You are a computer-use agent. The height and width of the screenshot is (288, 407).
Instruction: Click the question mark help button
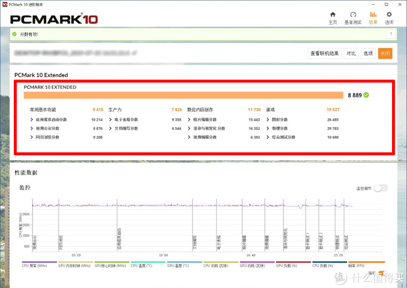(391, 34)
